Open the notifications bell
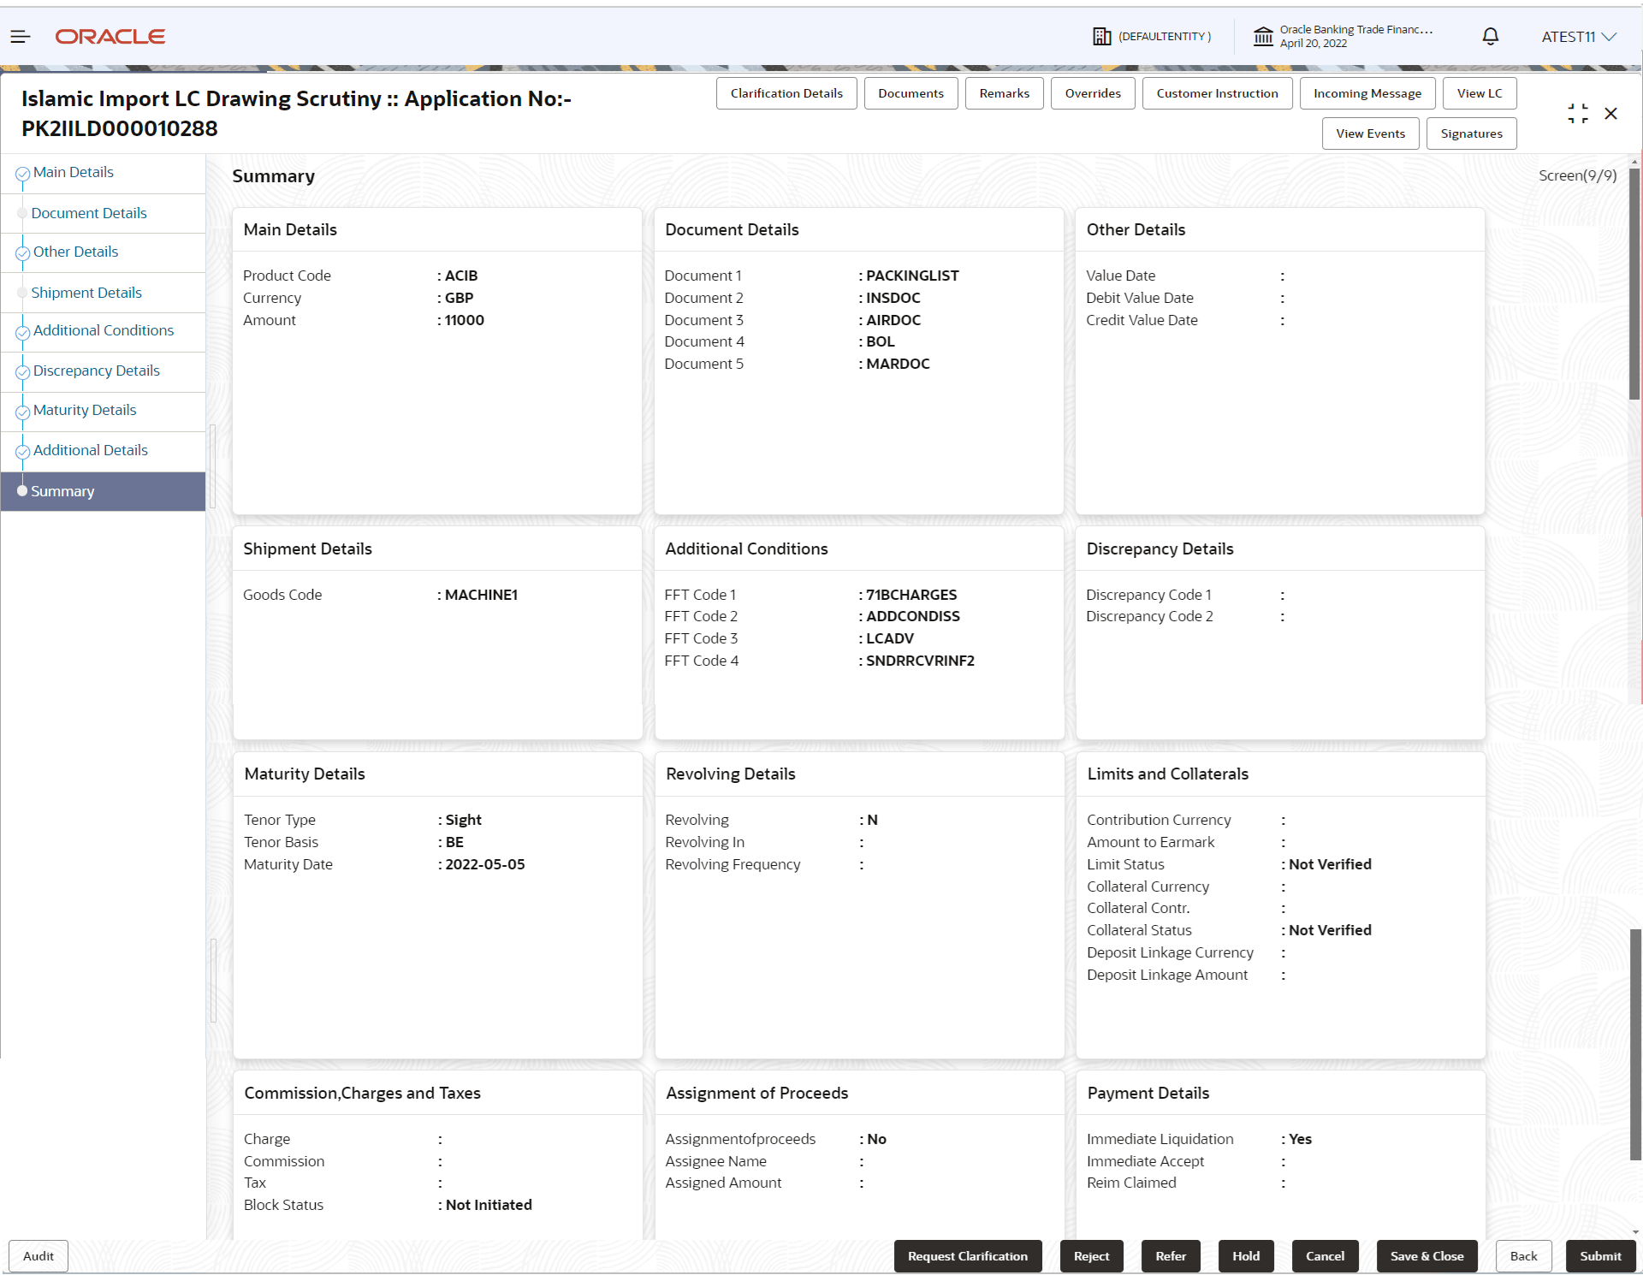This screenshot has height=1275, width=1643. [1489, 36]
